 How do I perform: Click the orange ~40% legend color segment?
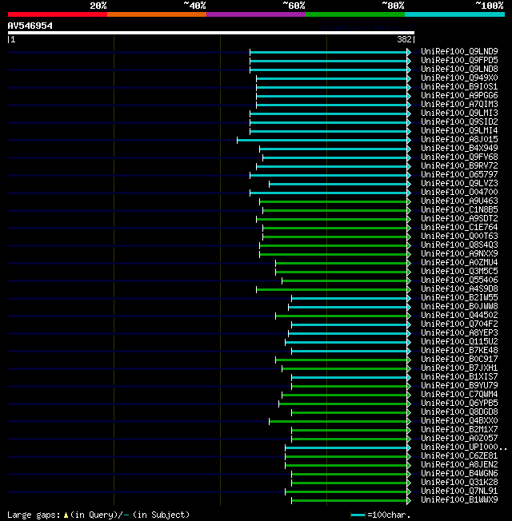click(157, 14)
